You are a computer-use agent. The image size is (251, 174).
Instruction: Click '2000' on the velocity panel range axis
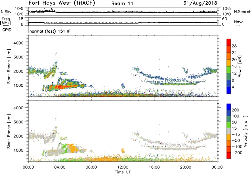click(18, 136)
